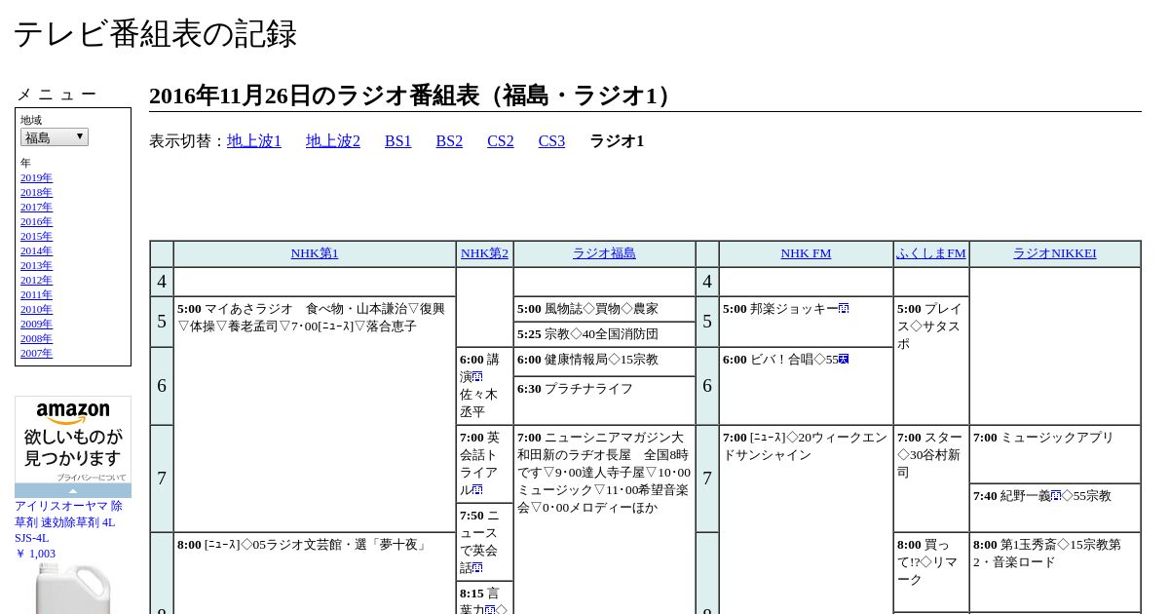Image resolution: width=1169 pixels, height=614 pixels.
Task: Open the 2013年 archive link
Action: point(36,265)
